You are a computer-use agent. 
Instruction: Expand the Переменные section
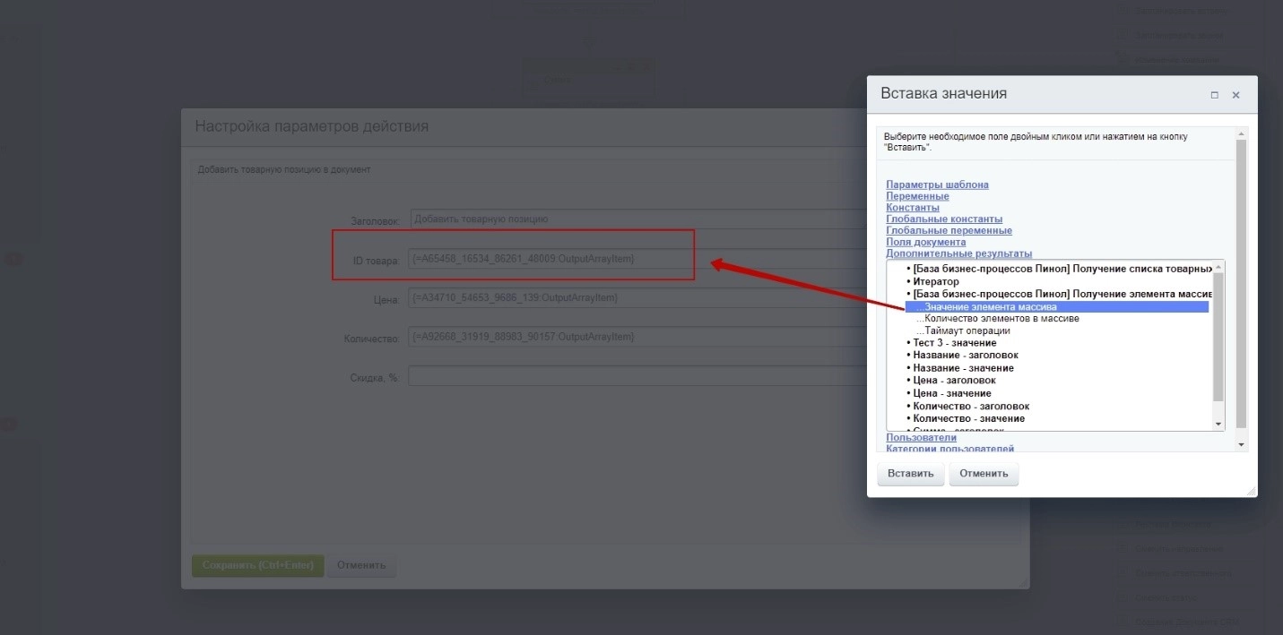coord(917,196)
